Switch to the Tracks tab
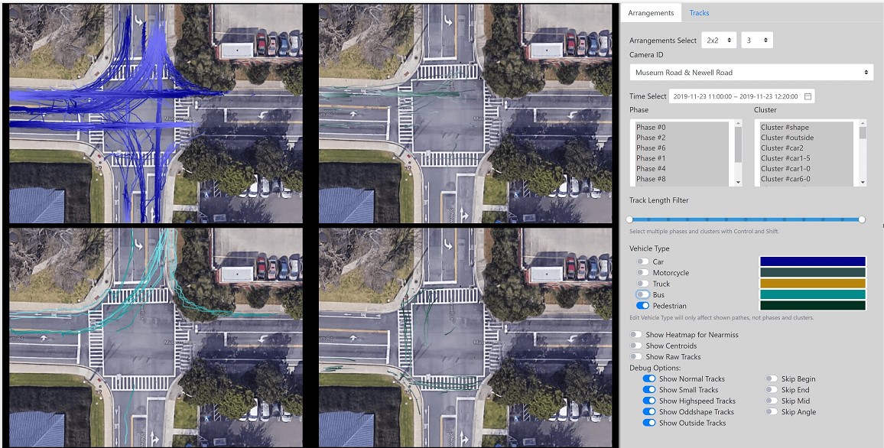This screenshot has width=884, height=448. click(x=699, y=13)
